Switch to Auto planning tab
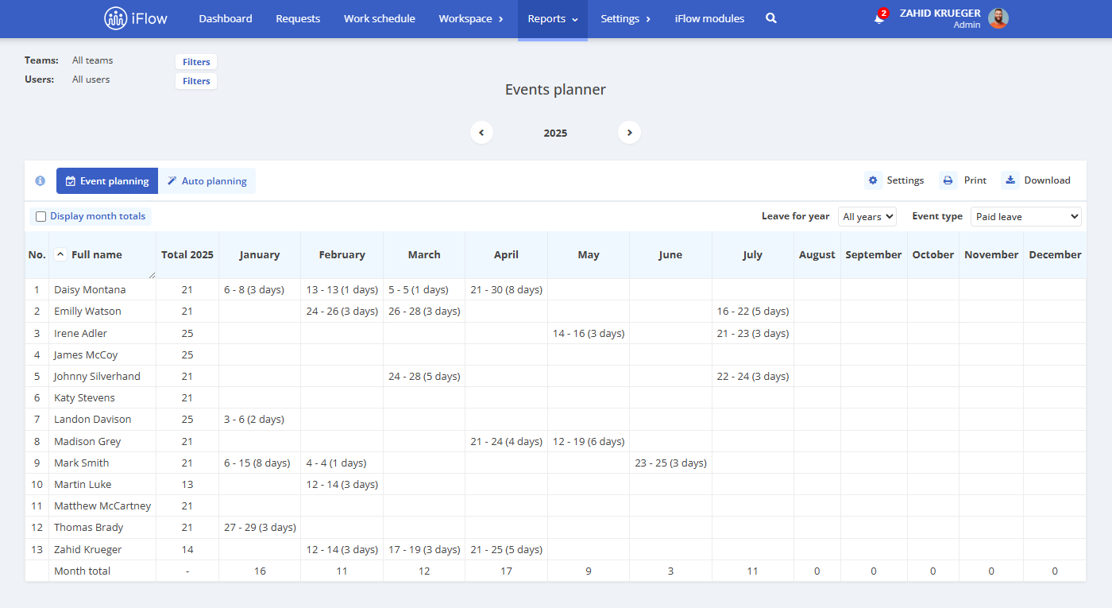 coord(207,181)
